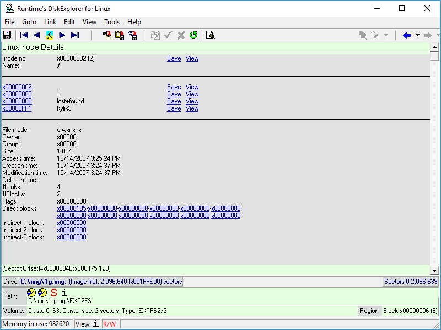Click the vertical scrollbar down arrow
Screen dimensions: 441x330
tap(434, 270)
